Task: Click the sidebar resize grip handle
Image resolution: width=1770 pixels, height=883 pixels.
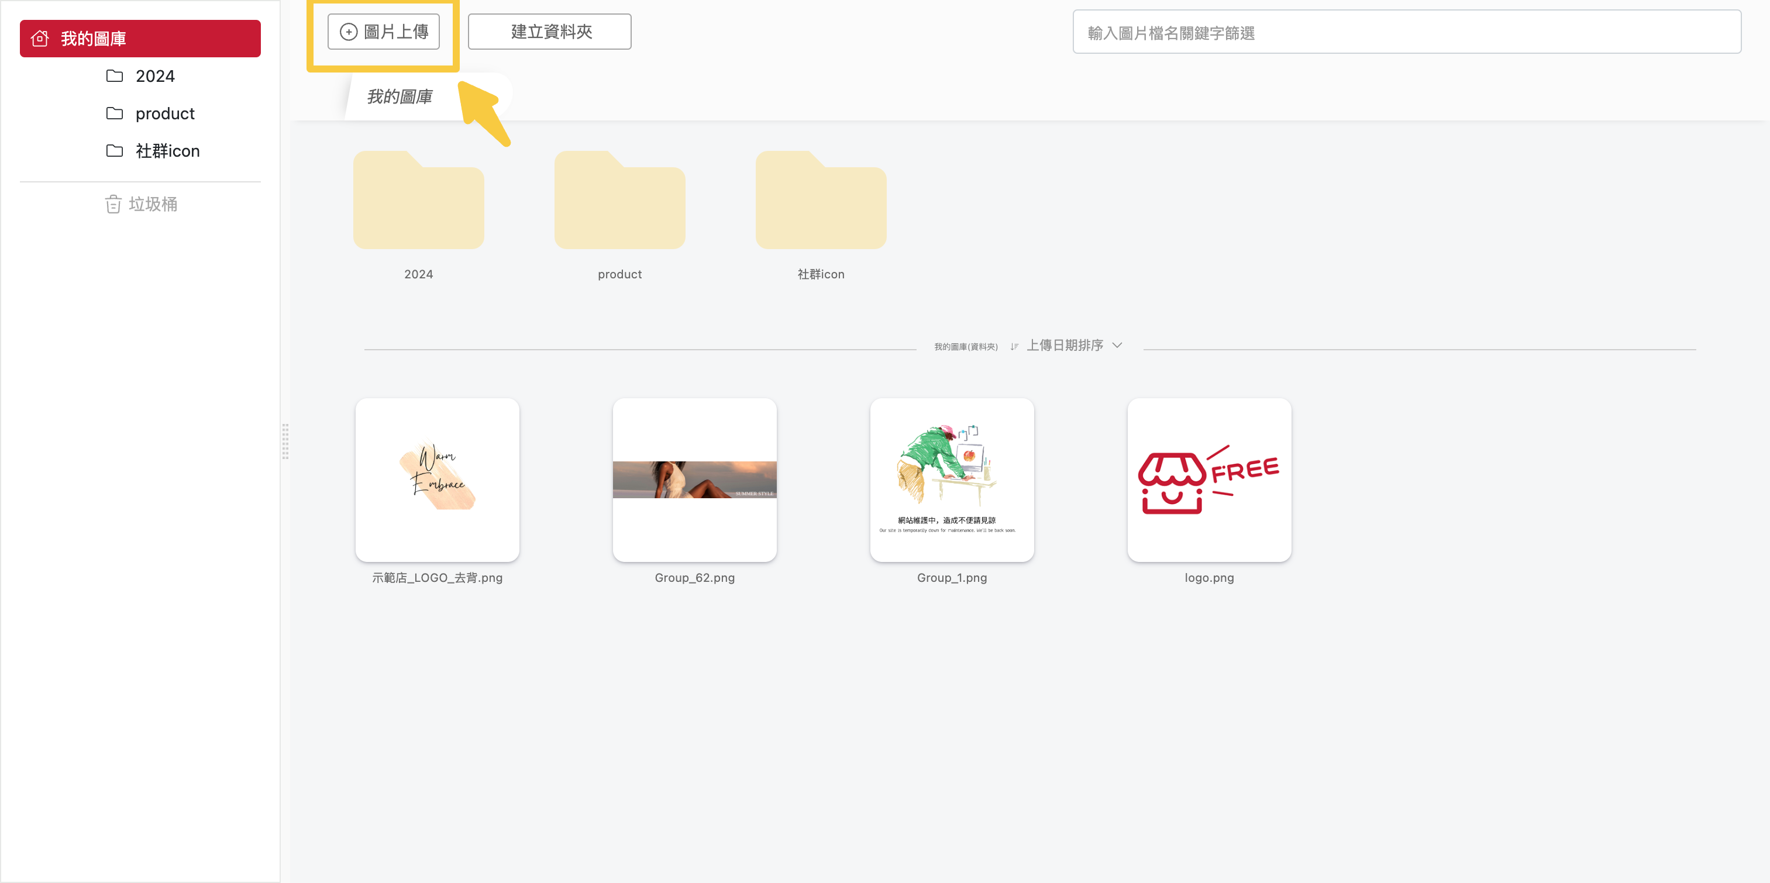Action: pyautogui.click(x=285, y=441)
